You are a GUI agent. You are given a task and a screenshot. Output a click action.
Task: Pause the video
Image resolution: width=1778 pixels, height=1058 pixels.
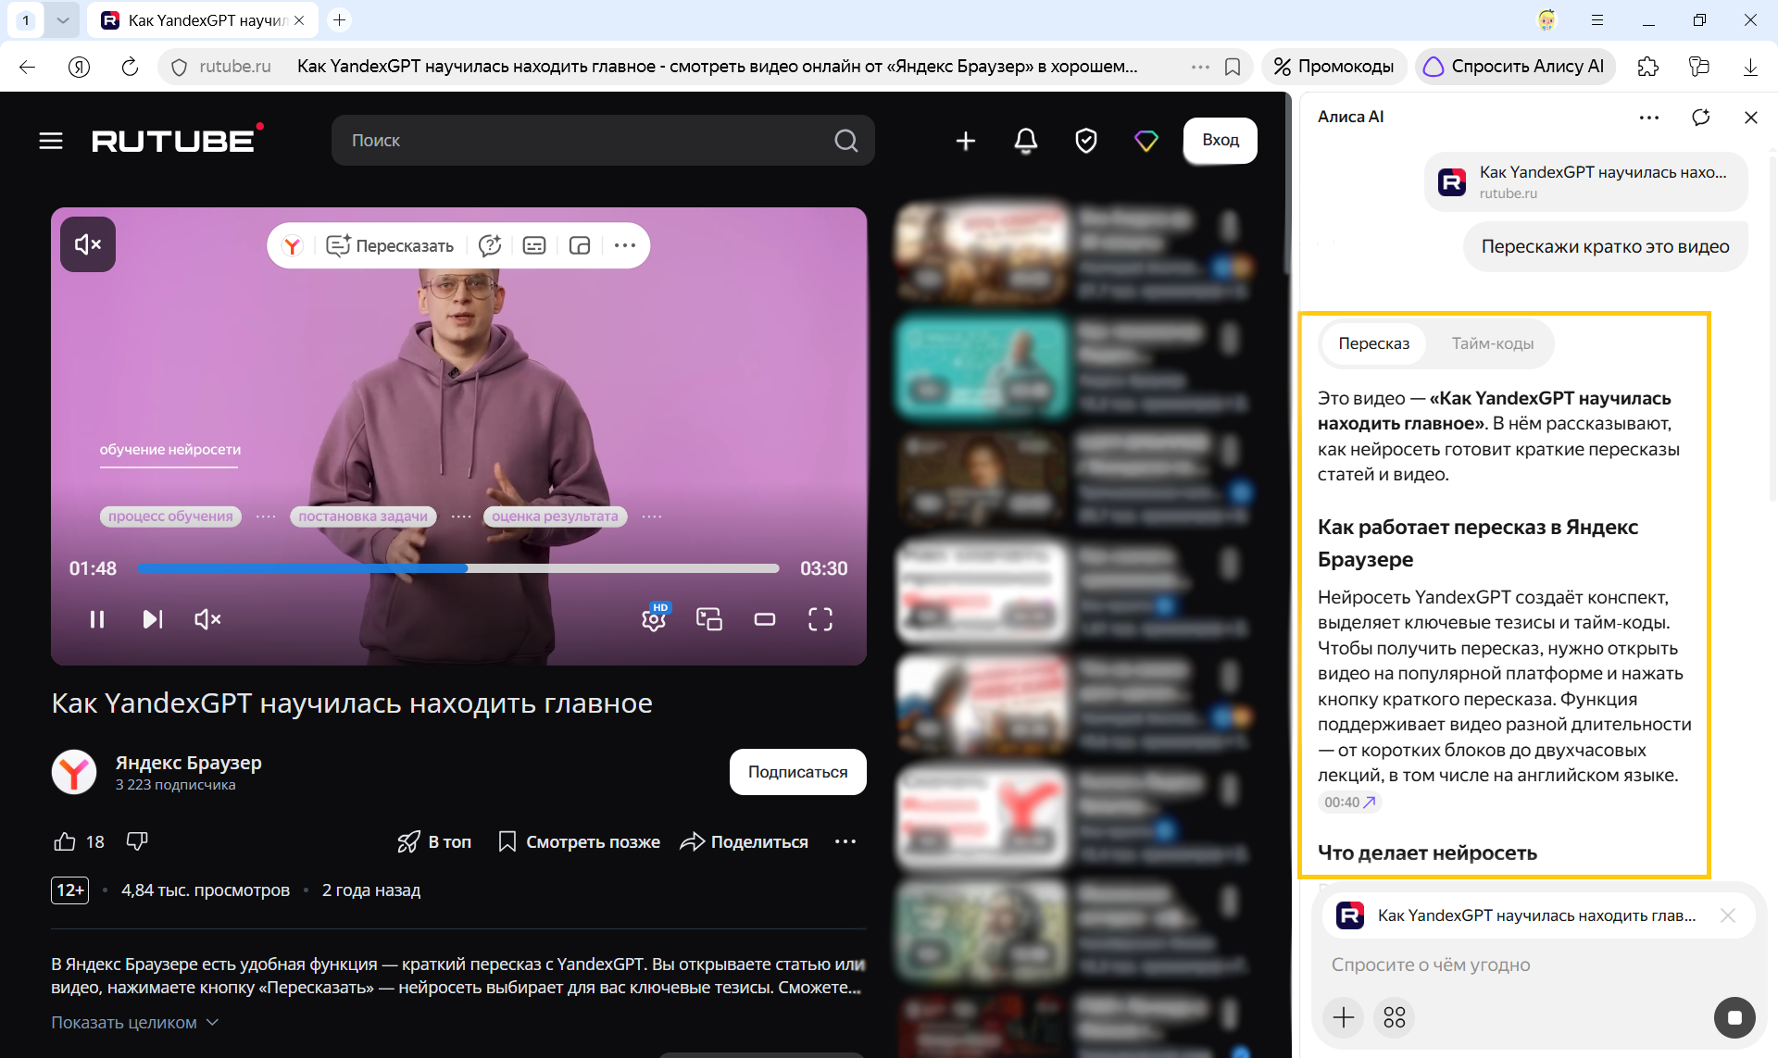pyautogui.click(x=97, y=619)
